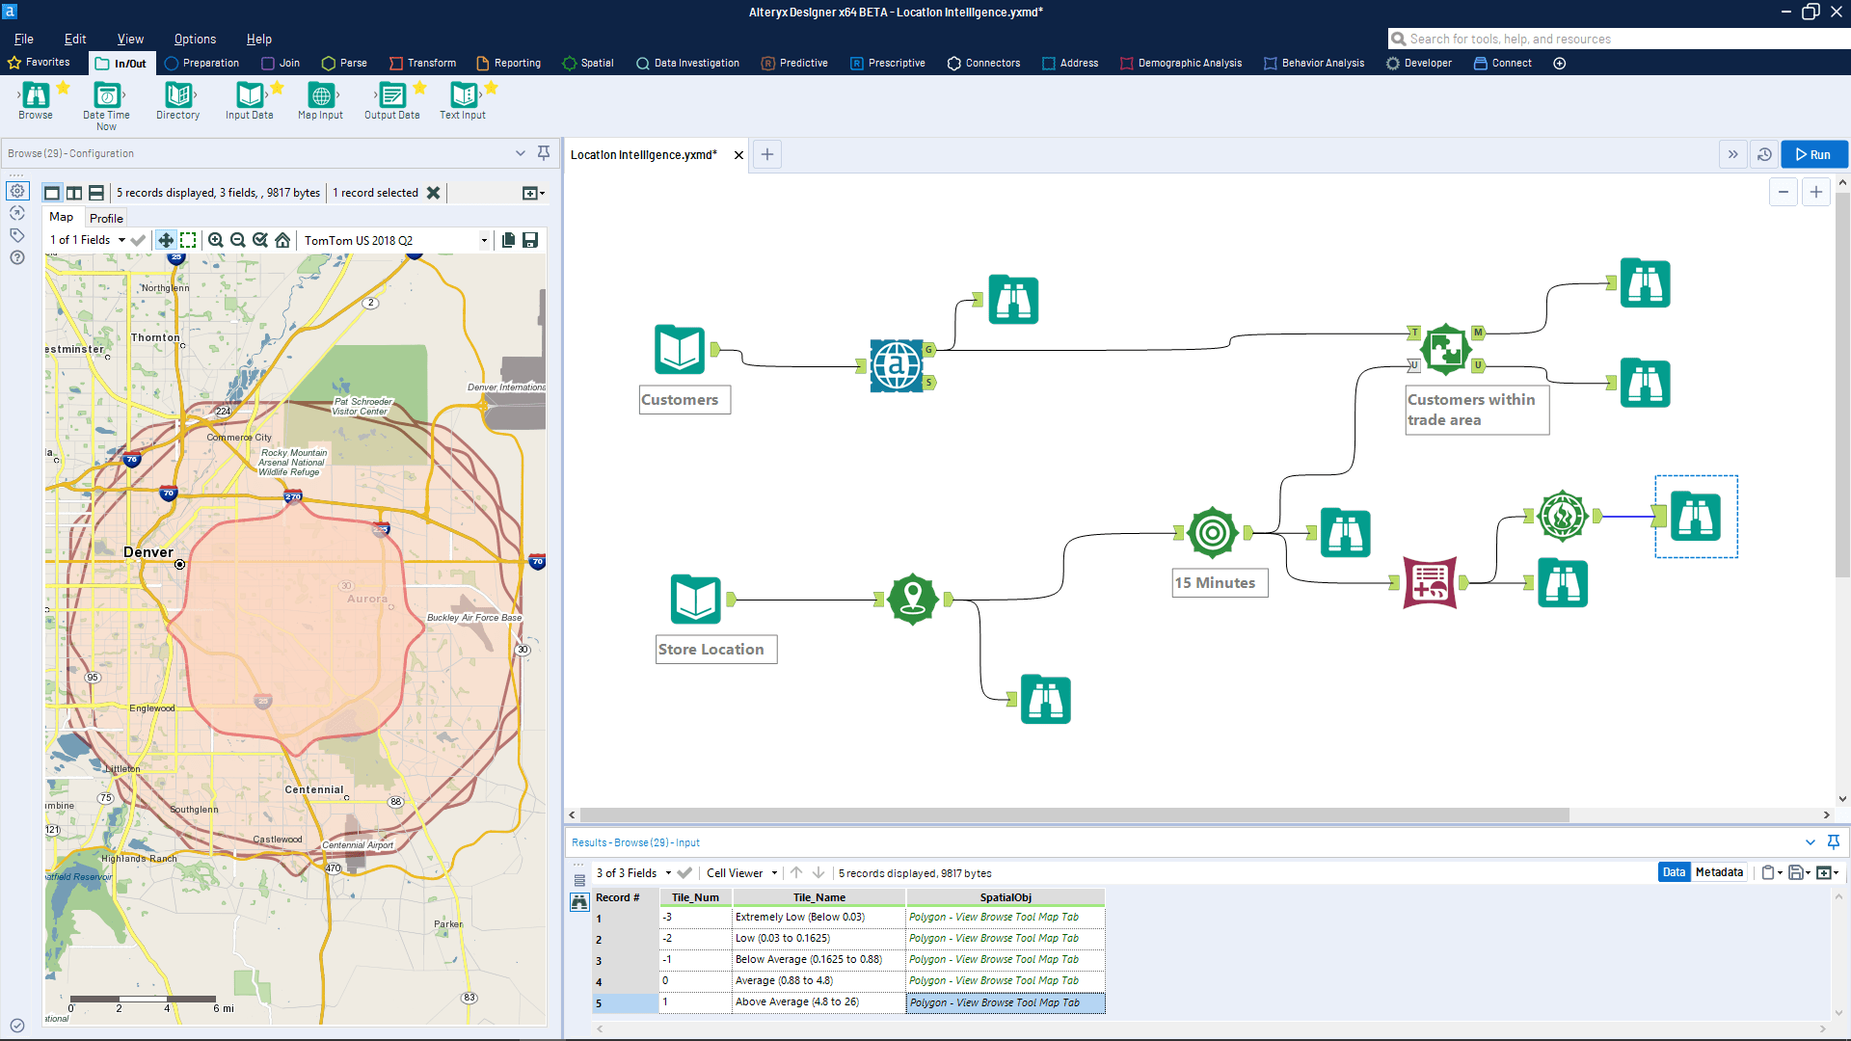The height and width of the screenshot is (1041, 1851).
Task: Expand the 3 of 3 Fields dropdown
Action: tap(668, 873)
